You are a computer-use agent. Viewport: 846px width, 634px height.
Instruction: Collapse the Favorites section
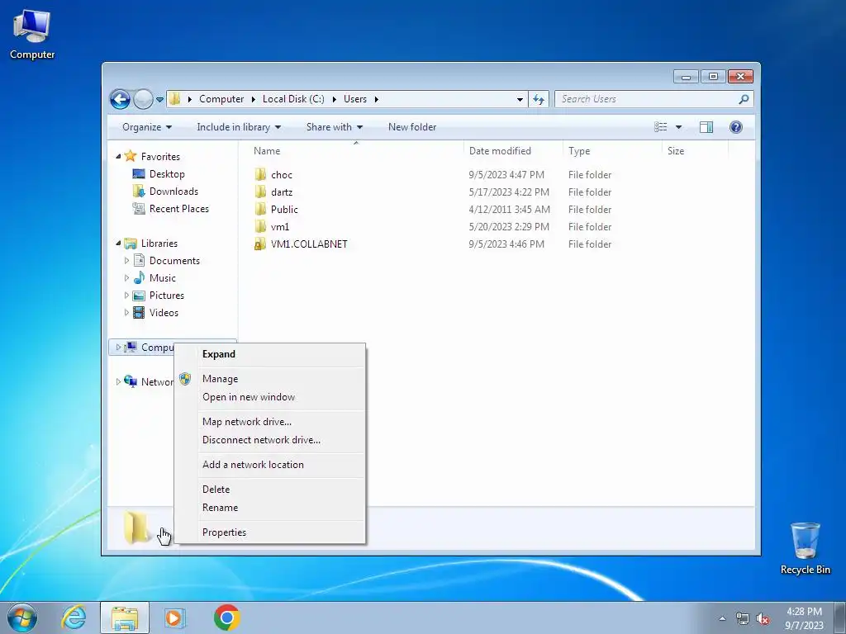pyautogui.click(x=118, y=156)
